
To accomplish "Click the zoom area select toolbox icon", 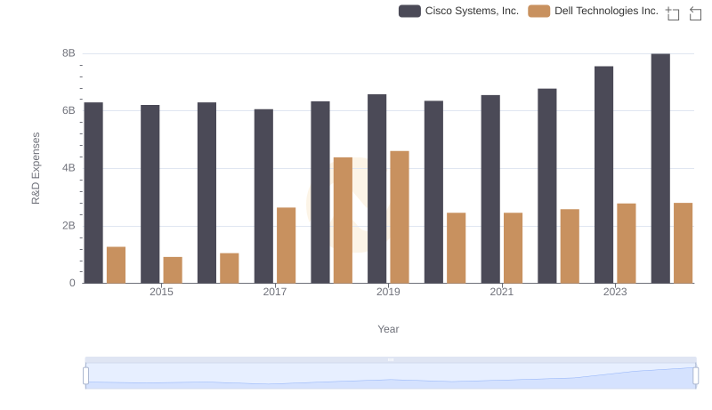I will (x=673, y=13).
